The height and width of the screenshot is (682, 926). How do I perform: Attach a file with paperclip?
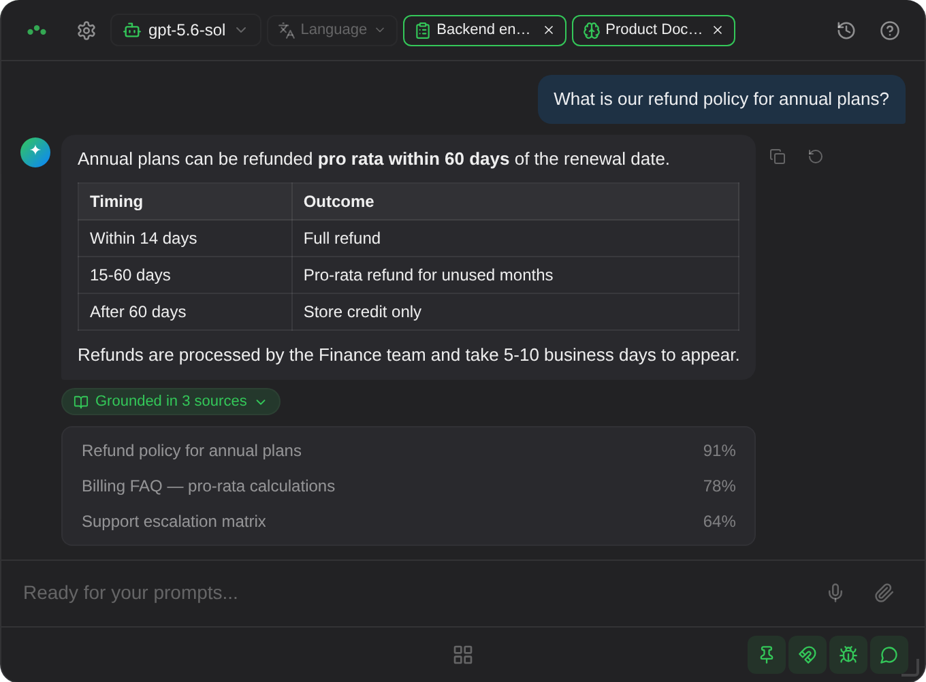pos(884,593)
